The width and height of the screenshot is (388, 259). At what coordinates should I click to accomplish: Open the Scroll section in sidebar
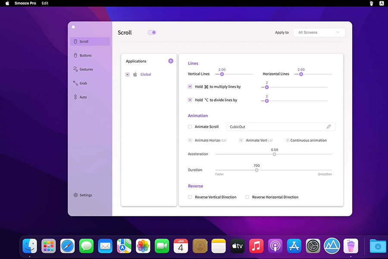90,41
